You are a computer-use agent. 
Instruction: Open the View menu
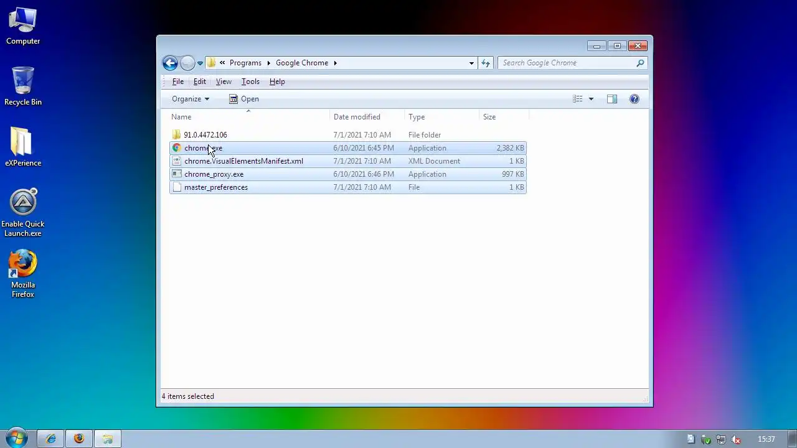224,82
